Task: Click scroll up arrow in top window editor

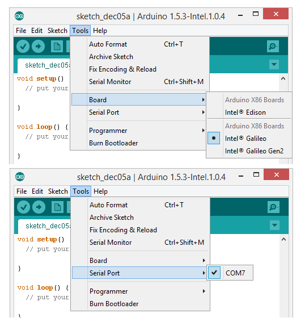Action: click(x=283, y=78)
